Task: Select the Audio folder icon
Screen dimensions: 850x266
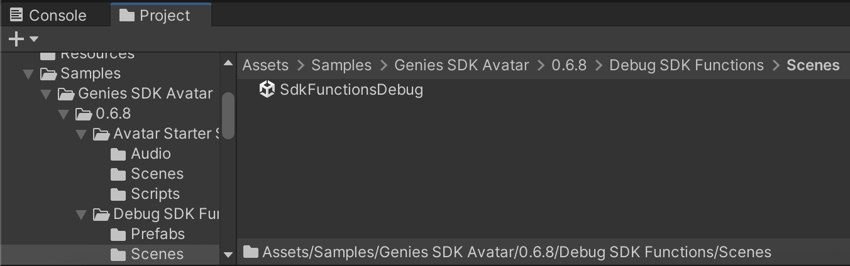Action: 118,154
